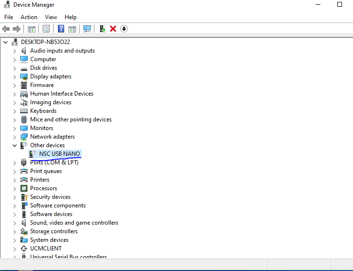Click the NSC USB NANO unknown-device icon
The image size is (353, 271).
33,154
